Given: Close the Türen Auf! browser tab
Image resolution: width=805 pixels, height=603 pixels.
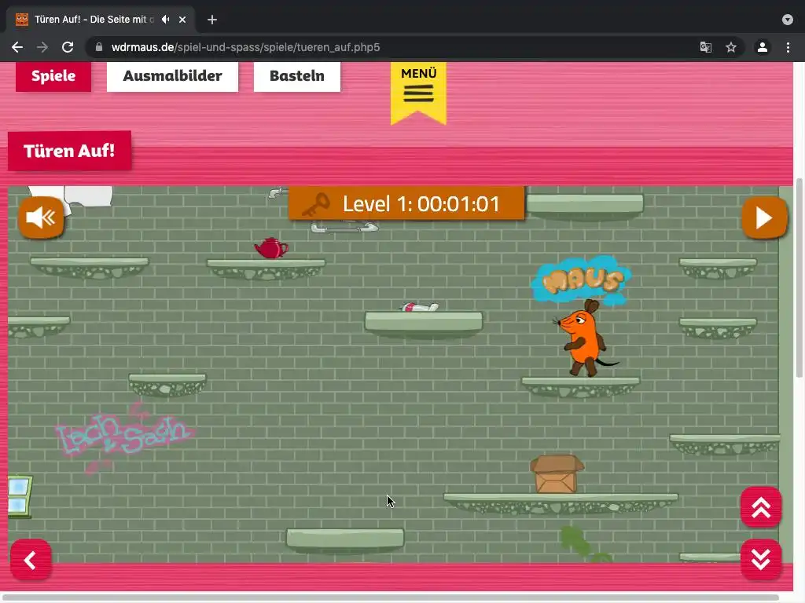Looking at the screenshot, I should point(182,20).
